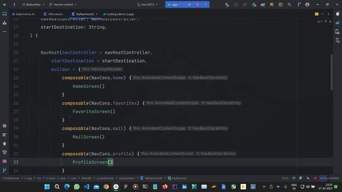
Task: Switch to the MainActivity.kt tab
Action: pos(23,14)
